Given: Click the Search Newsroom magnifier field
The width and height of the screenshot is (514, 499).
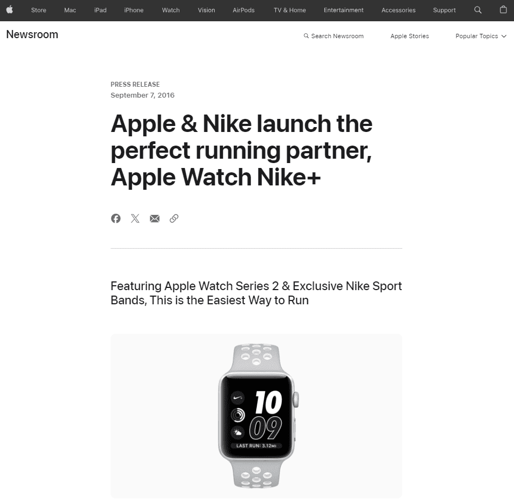Looking at the screenshot, I should click(334, 36).
